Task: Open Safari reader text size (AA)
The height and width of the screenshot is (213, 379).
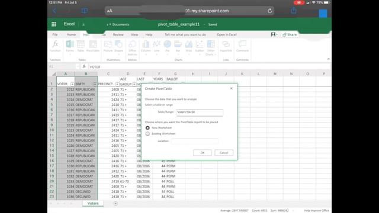Action: (x=110, y=11)
